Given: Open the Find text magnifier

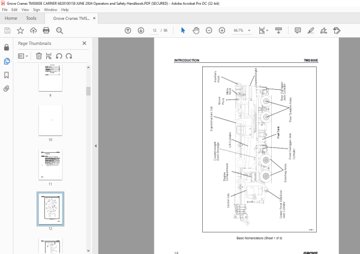Looking at the screenshot, I should pyautogui.click(x=59, y=31).
